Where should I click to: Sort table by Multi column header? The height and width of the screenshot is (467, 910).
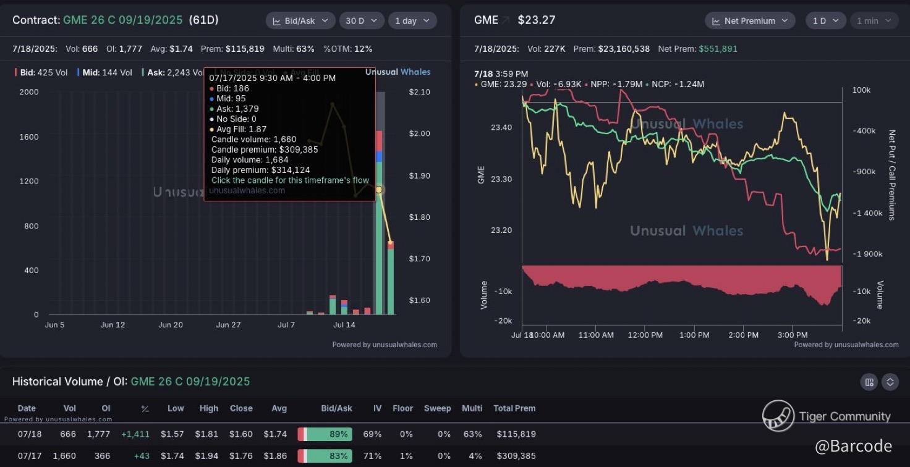click(x=473, y=408)
